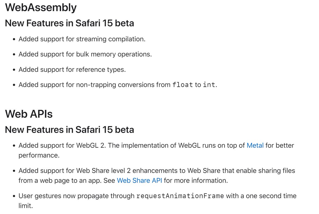Screen dimensions: 319x214
Task: Click the bullet marker before WebGL 2 item
Action: pos(14,146)
